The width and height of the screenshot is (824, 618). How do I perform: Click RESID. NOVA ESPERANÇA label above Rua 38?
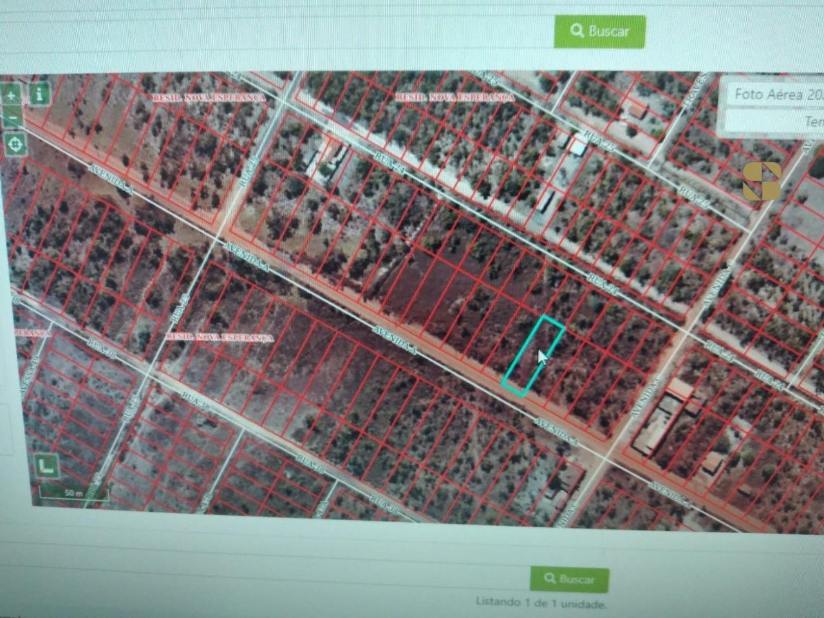(x=220, y=337)
